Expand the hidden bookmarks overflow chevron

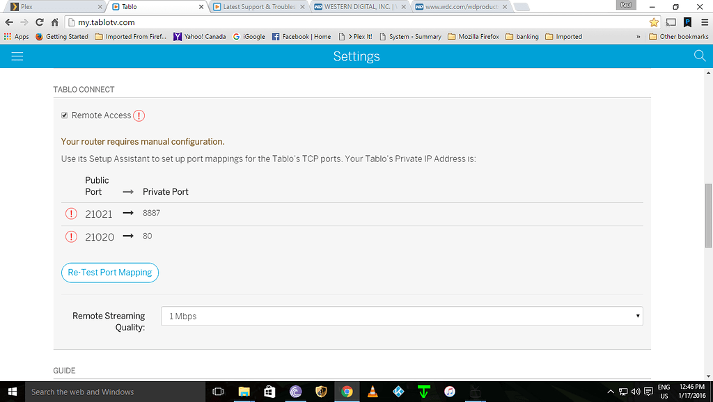pos(638,37)
